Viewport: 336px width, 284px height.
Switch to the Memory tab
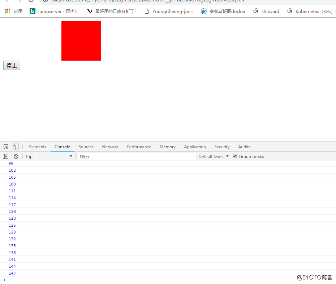click(x=167, y=147)
